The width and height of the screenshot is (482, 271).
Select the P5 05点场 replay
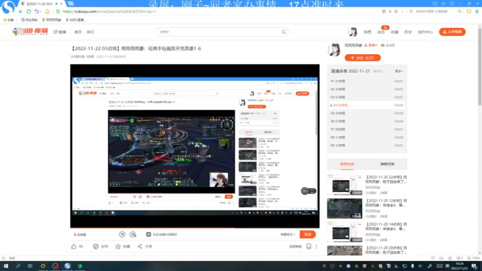click(367, 113)
